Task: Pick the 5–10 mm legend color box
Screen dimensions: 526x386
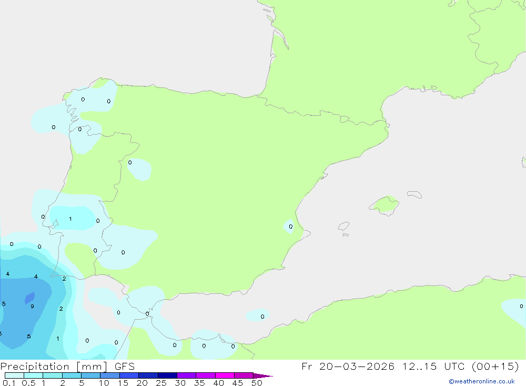Action: (90, 375)
